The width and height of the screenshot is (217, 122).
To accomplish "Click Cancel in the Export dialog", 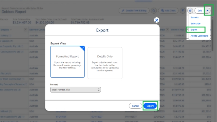I will point(135,106).
